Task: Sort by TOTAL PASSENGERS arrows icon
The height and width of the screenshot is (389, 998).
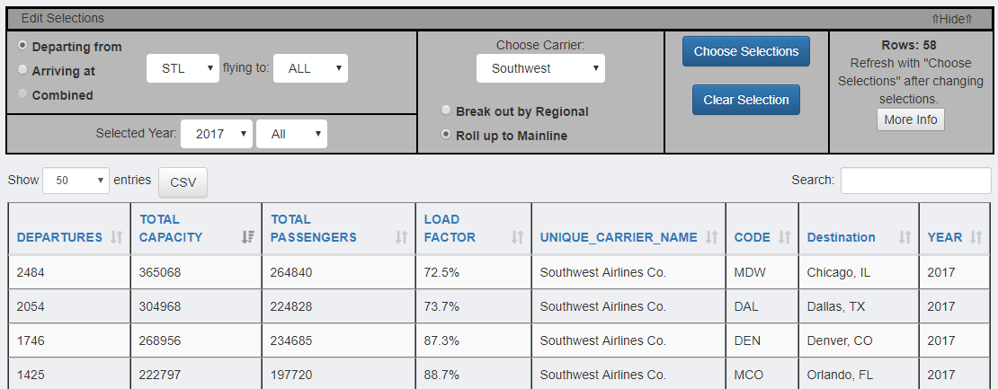Action: click(401, 237)
